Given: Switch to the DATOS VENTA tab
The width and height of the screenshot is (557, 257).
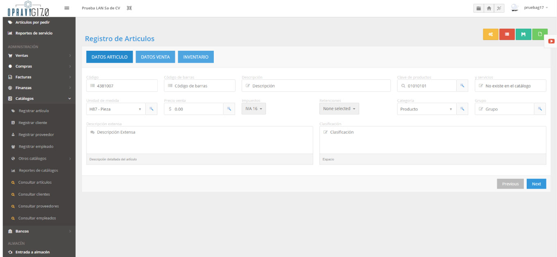Looking at the screenshot, I should pyautogui.click(x=155, y=57).
